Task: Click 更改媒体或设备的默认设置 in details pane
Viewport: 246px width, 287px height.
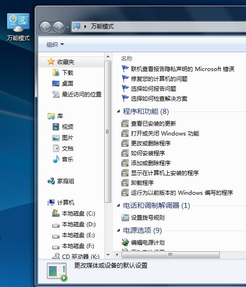Action: point(111,265)
